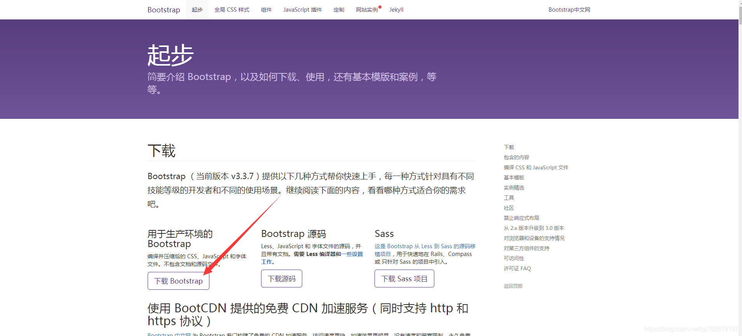Jump to 禁止响应式布局 in the sidebar
Screen dimensions: 742x336
click(521, 218)
